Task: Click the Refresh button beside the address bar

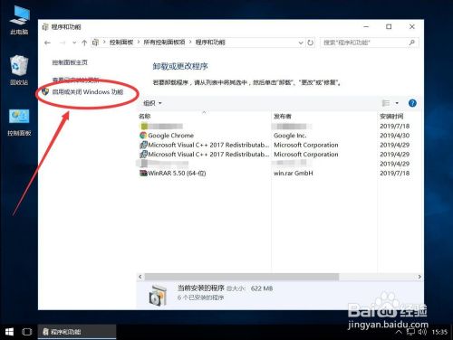Action: pos(310,42)
